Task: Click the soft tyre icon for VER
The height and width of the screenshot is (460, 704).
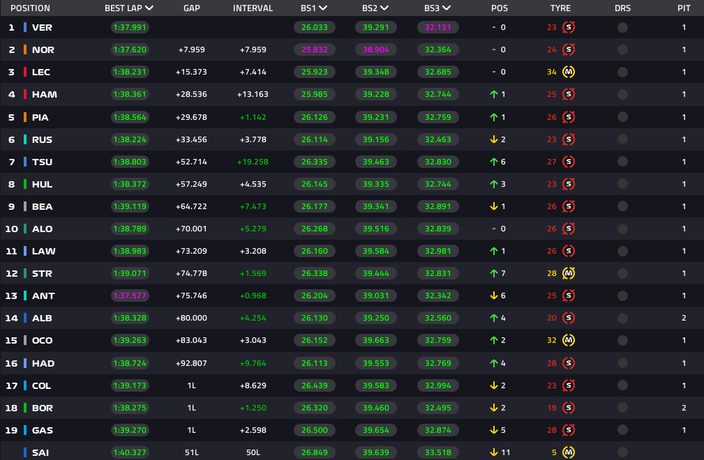Action: coord(569,27)
